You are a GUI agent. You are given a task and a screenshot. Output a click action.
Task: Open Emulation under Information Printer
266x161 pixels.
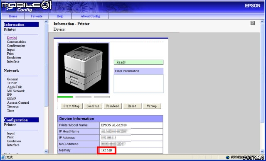click(x=14, y=57)
